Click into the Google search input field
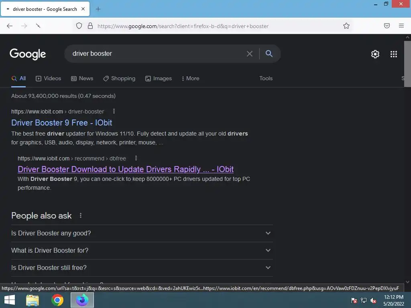The width and height of the screenshot is (411, 308). [x=157, y=53]
